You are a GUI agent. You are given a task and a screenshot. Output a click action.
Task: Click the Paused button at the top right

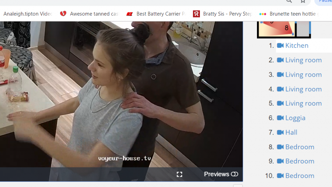[325, 2]
